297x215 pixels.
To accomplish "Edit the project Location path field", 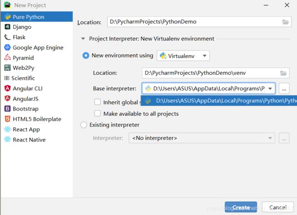I will [x=199, y=22].
